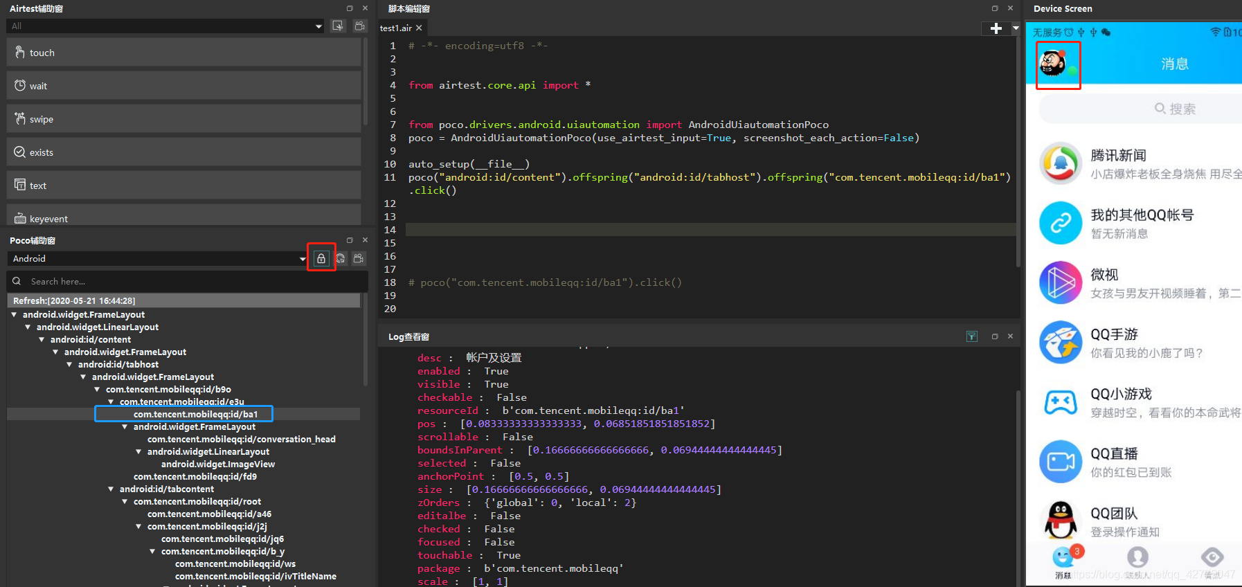The image size is (1242, 587).
Task: Click the touch command in Airtest panel
Action: 183,53
